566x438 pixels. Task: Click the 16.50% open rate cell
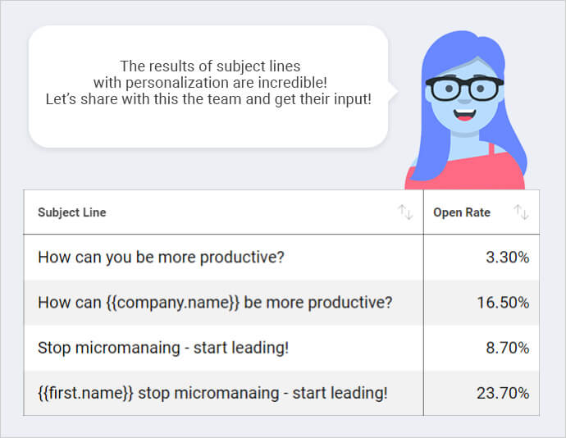(x=482, y=303)
